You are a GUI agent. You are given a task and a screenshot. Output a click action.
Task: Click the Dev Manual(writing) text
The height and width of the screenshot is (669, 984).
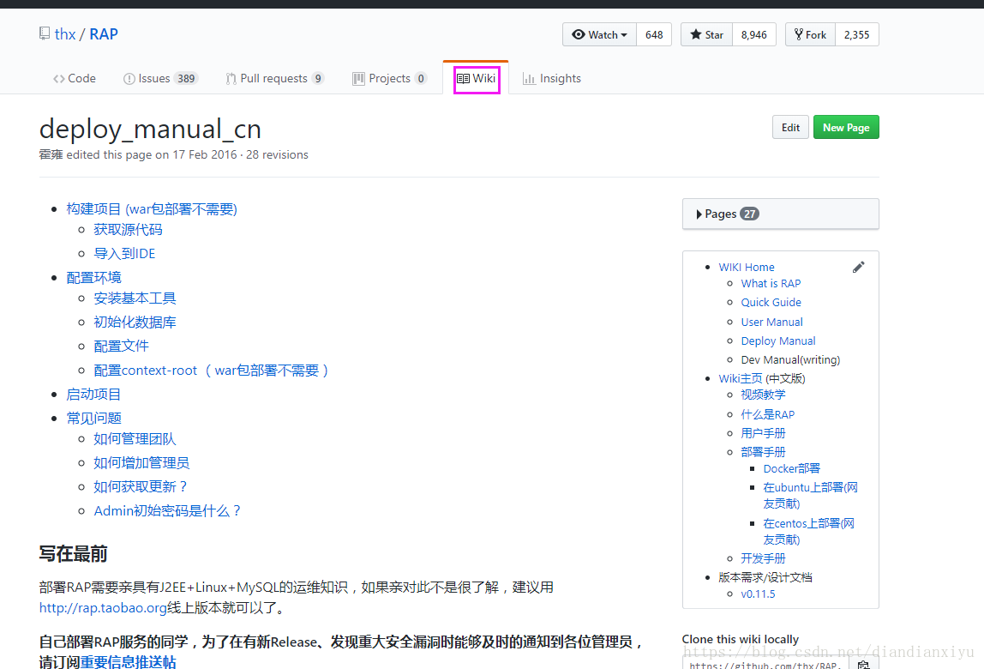(x=790, y=360)
